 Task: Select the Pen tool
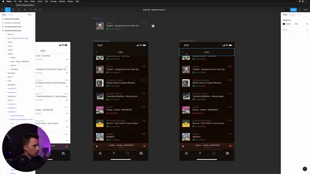coord(25,10)
